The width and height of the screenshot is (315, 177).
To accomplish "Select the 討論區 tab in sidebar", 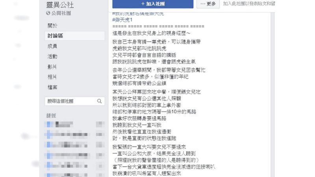I will (x=75, y=36).
